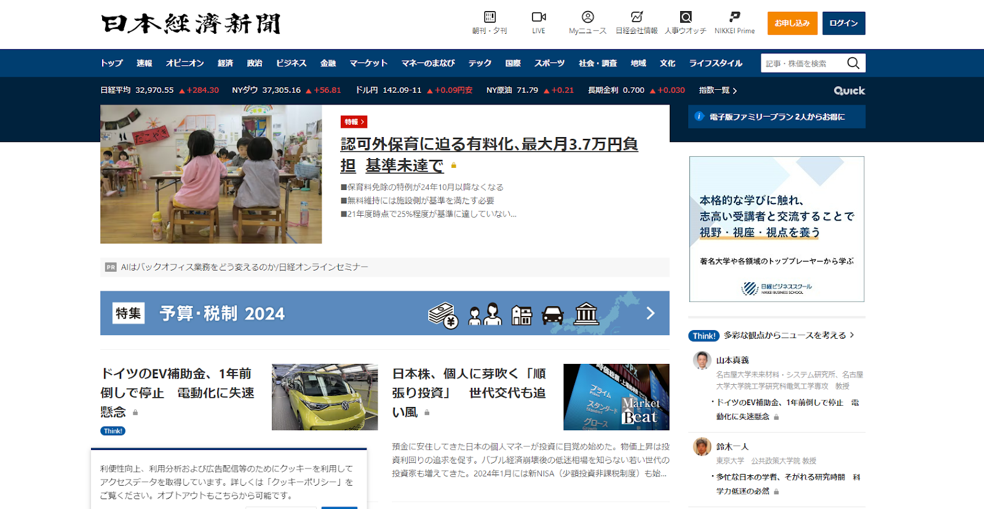Select the 経済 nav tab
984x509 pixels.
tap(225, 63)
